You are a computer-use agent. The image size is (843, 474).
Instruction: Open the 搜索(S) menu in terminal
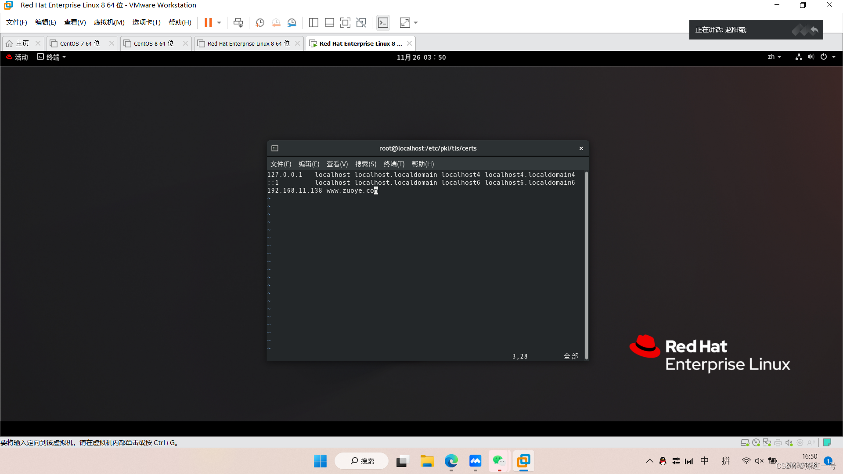pos(365,164)
